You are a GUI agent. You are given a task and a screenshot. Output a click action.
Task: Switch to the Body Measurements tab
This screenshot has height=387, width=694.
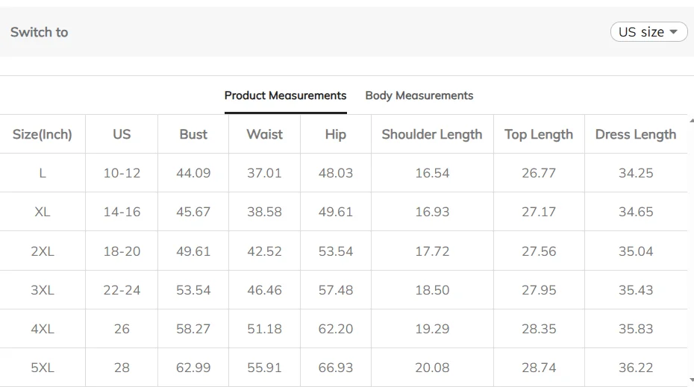pyautogui.click(x=419, y=95)
